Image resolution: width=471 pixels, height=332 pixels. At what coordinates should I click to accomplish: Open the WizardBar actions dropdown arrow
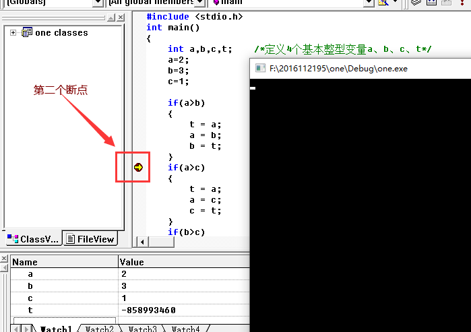395,2
